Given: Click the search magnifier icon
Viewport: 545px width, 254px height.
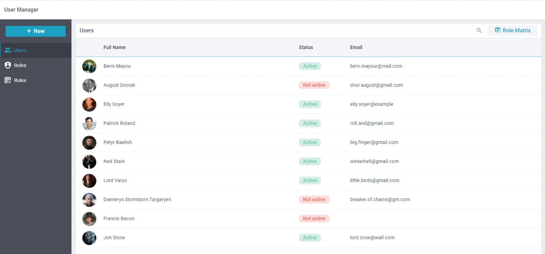Looking at the screenshot, I should pos(479,30).
